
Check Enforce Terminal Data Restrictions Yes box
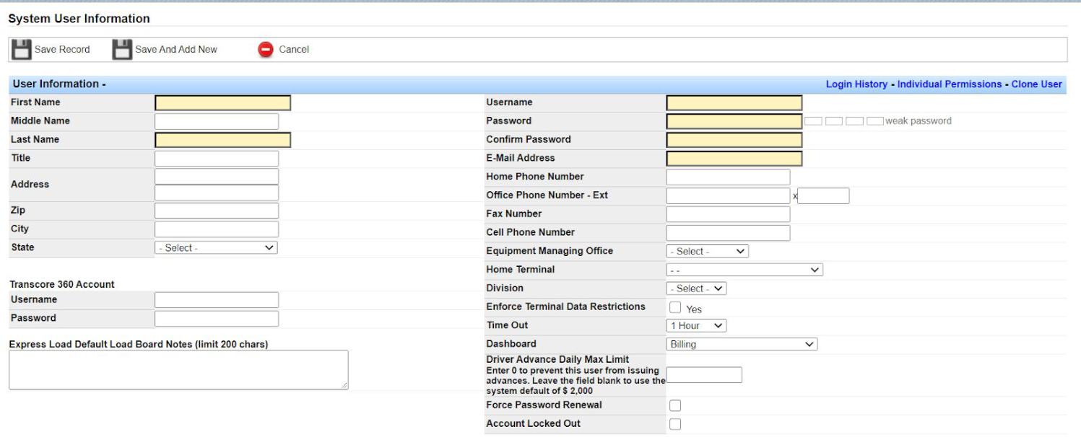coord(675,307)
